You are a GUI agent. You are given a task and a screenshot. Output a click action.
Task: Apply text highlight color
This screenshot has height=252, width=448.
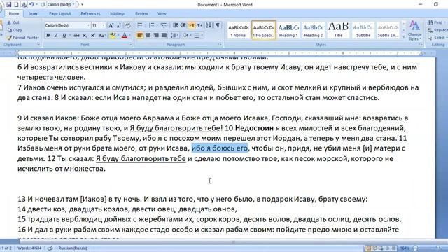tap(113, 36)
